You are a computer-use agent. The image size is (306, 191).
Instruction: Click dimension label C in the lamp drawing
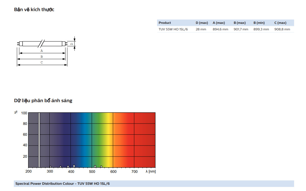point(42,62)
